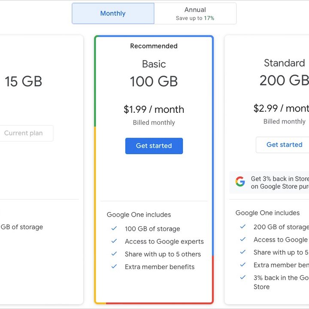Click the Get 3% back in Store banner

click(269, 182)
